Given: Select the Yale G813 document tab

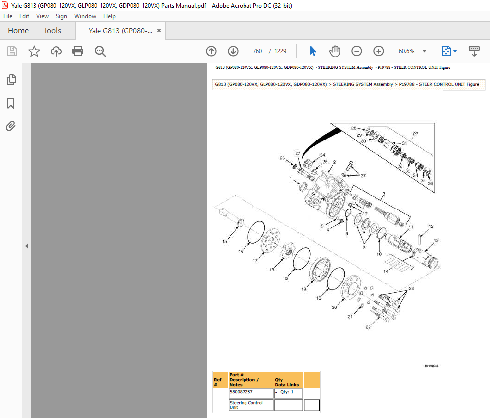Looking at the screenshot, I should coord(120,31).
